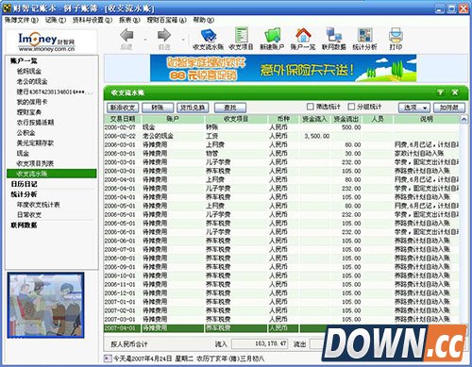Open 联网数据 section in the sidebar
The height and width of the screenshot is (367, 472).
24,225
